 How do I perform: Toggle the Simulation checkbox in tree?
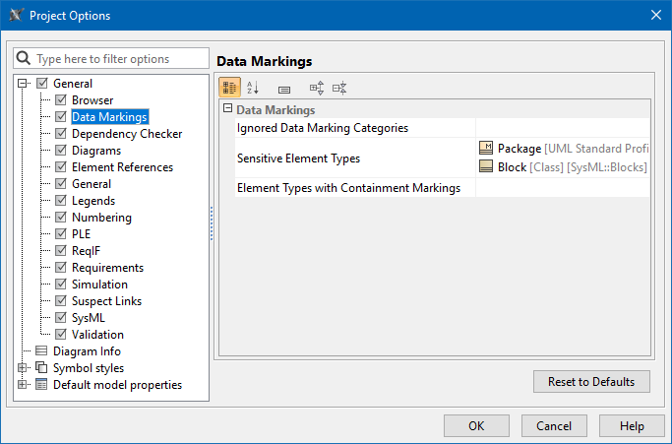click(61, 285)
